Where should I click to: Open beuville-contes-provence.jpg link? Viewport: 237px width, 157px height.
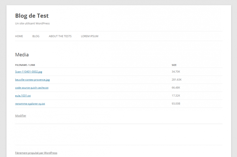[32, 80]
